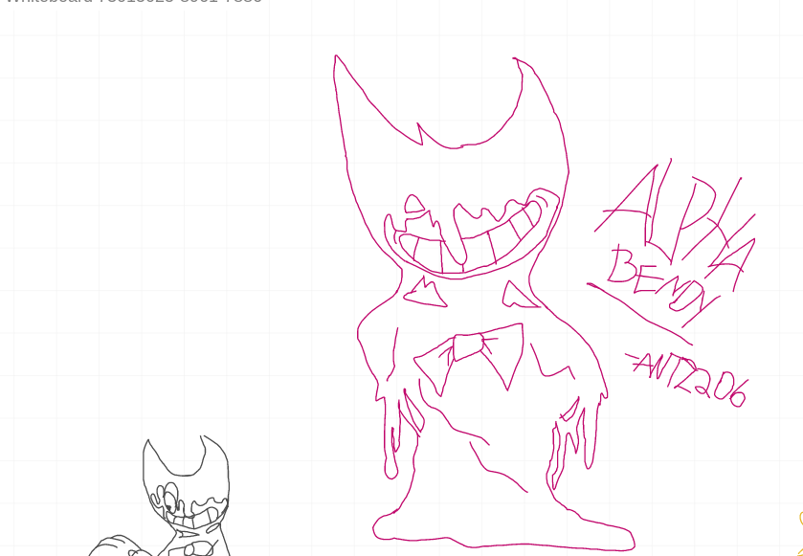Click an empty area of the gridded canvas
Viewport: 803px width, 556px height.
tap(144, 191)
